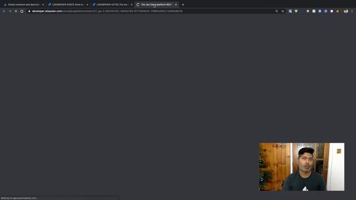356x200 pixels.
Task: Close The Jira Cloud platform REST tab
Action: [176, 4]
